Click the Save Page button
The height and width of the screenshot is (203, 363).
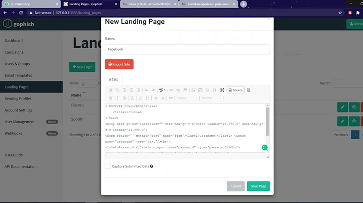click(x=258, y=186)
